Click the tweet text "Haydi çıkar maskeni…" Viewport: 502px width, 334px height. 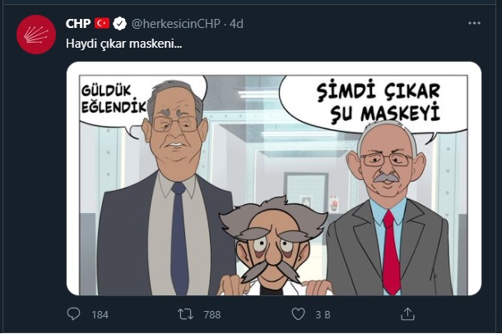(x=124, y=42)
